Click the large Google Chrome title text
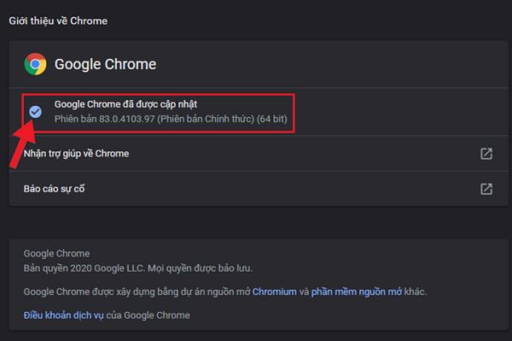 [x=105, y=64]
